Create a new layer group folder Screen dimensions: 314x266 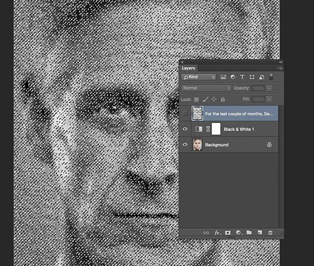(249, 232)
